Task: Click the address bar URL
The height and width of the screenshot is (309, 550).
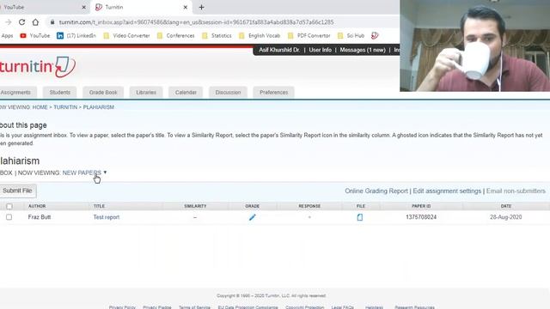Action: coord(197,22)
